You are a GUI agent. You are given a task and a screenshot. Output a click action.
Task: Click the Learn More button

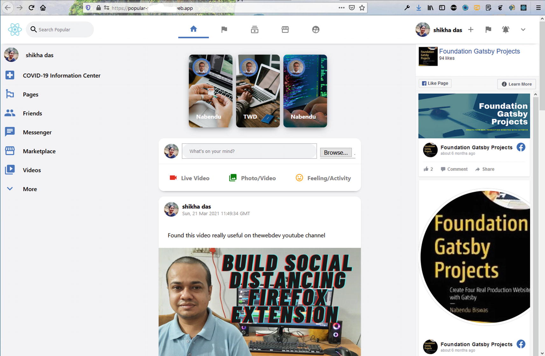516,84
